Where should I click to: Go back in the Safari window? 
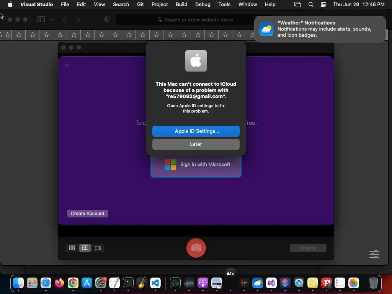click(64, 20)
